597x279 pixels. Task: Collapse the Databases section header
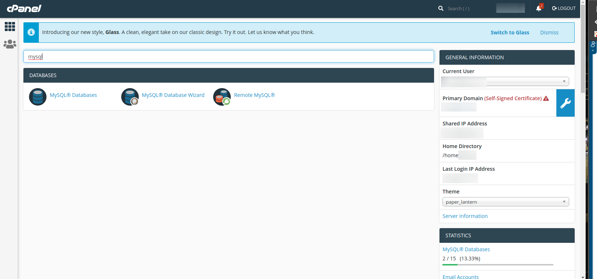(229, 75)
